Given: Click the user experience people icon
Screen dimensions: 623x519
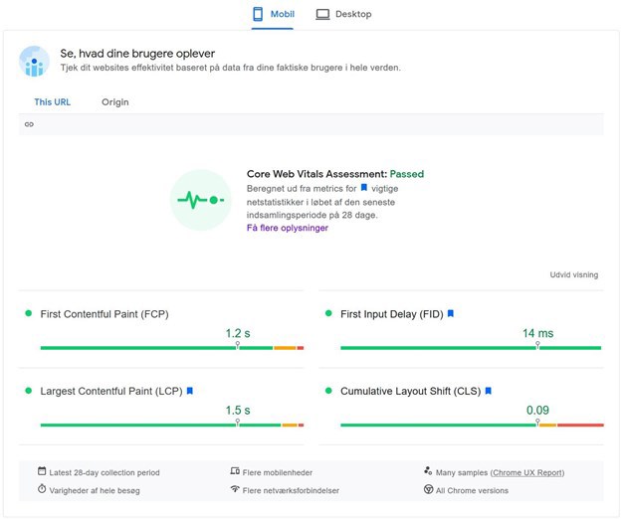Looking at the screenshot, I should coord(34,61).
